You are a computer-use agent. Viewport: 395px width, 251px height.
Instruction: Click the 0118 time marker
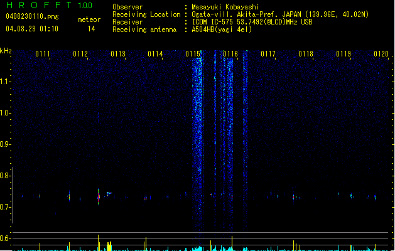point(306,54)
